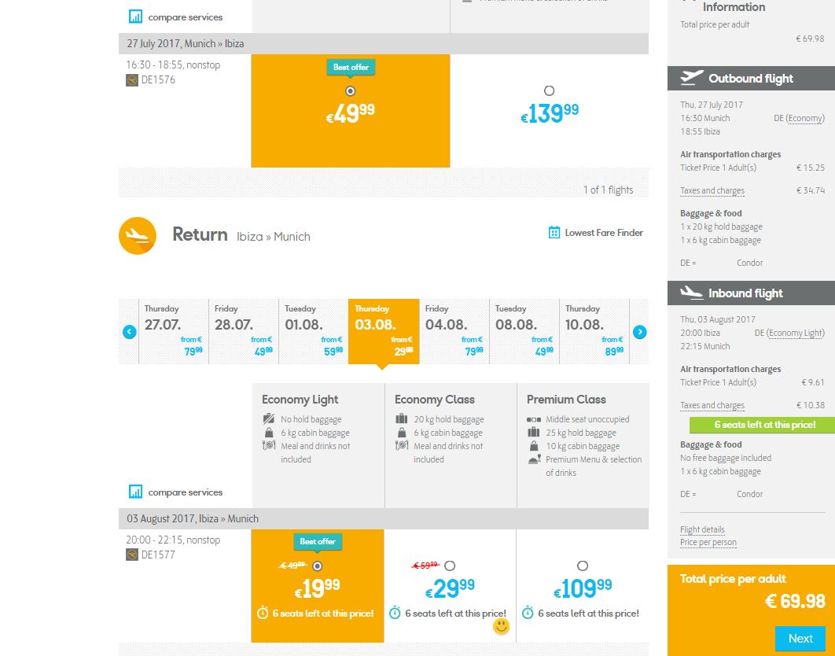Click Economy Class meal not included icon
Screen dimensions: 835x656
pyautogui.click(x=402, y=445)
